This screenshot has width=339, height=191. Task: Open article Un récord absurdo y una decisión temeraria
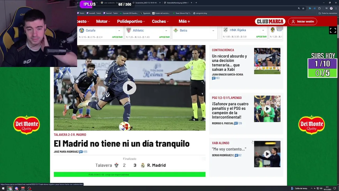click(229, 63)
